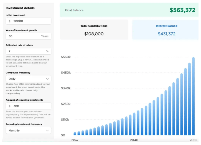Image resolution: width=201 pixels, height=145 pixels.
Task: Select the Total Contributions card
Action: coord(94,30)
